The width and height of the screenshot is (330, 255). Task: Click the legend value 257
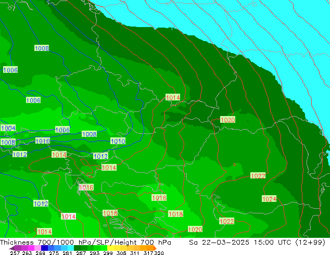pyautogui.click(x=15, y=253)
